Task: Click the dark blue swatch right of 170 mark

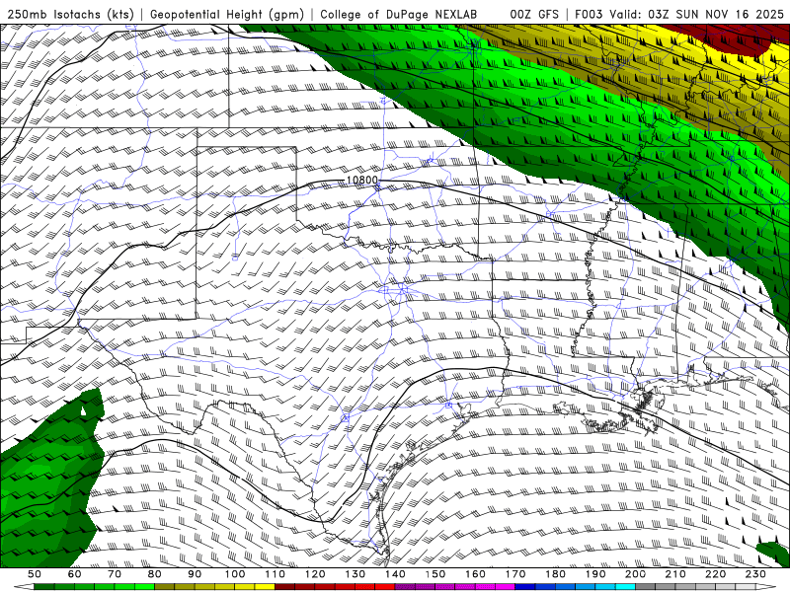Action: pyautogui.click(x=525, y=587)
